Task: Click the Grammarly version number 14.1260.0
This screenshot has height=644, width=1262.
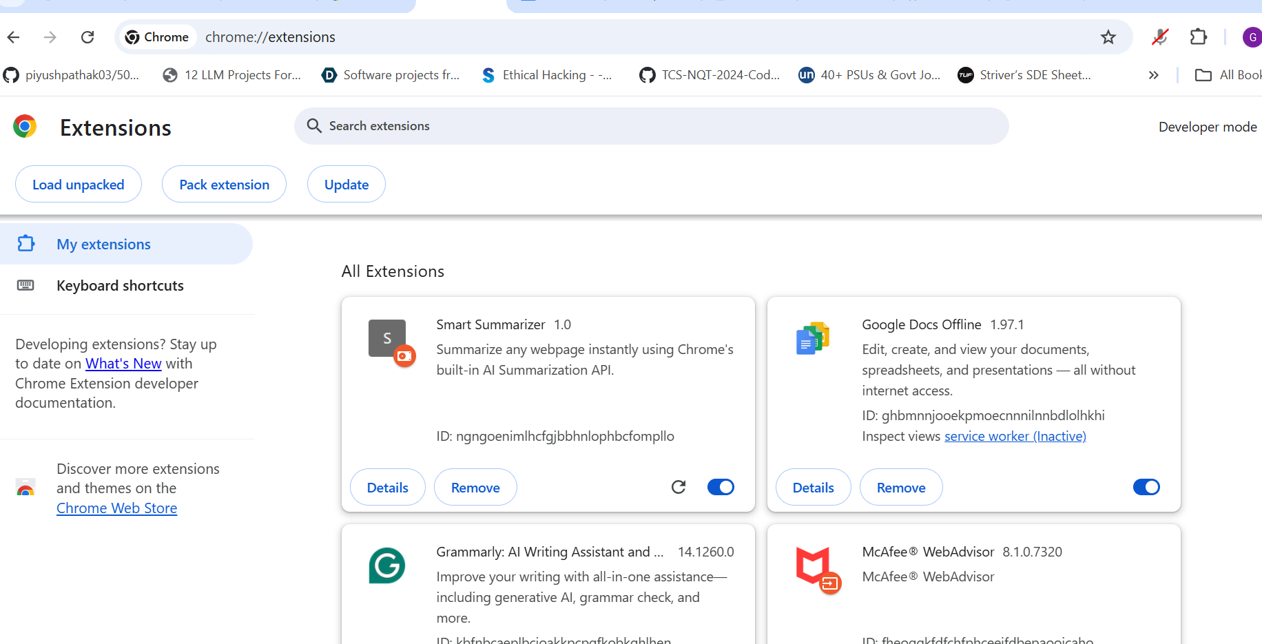Action: point(706,552)
